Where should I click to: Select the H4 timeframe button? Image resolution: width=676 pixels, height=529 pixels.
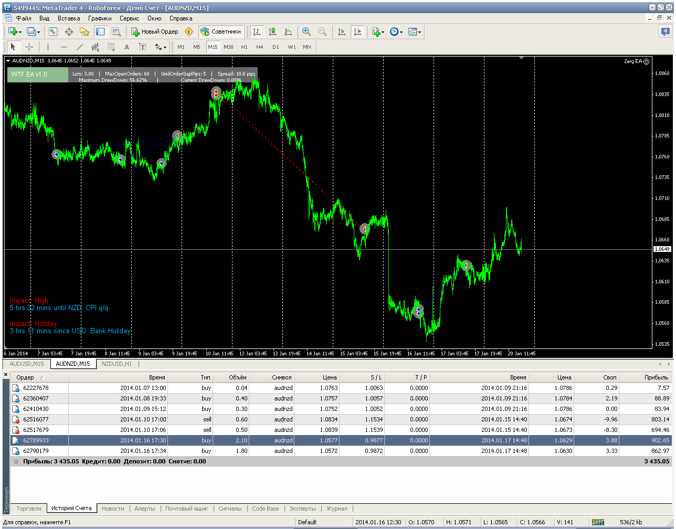(260, 47)
